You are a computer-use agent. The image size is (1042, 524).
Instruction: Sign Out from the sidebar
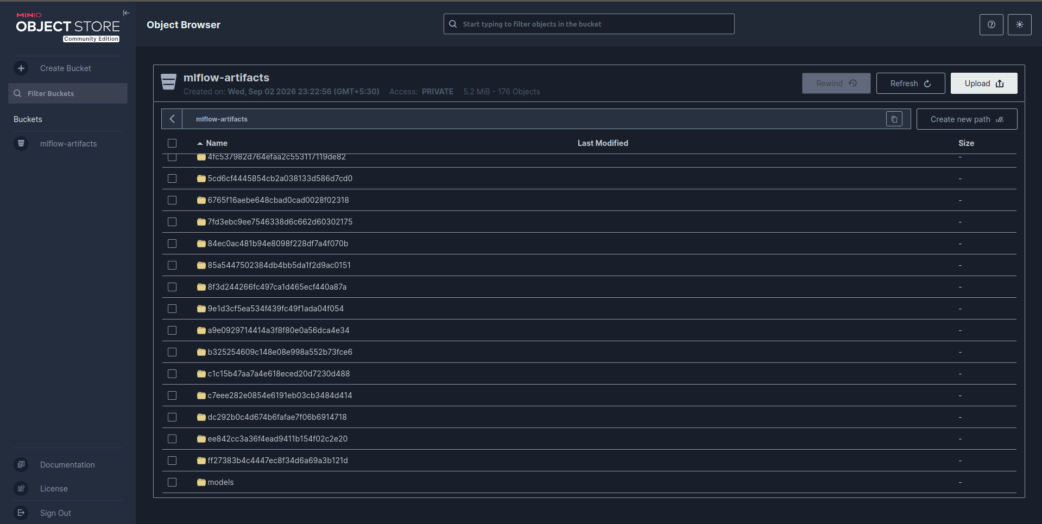55,513
